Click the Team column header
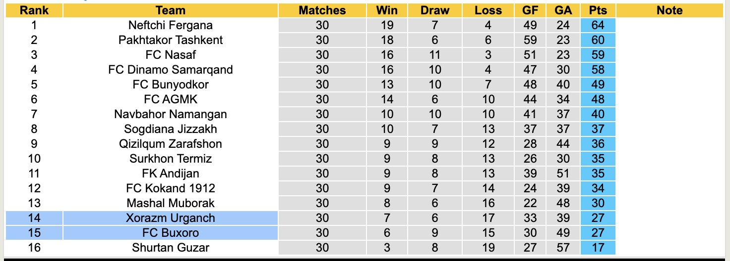Screen dimensions: 730x261 (170, 10)
